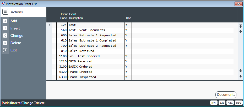Jump to bottom of list arrow
Image resolution: width=244 pixels, height=107 pixels.
(x=241, y=76)
